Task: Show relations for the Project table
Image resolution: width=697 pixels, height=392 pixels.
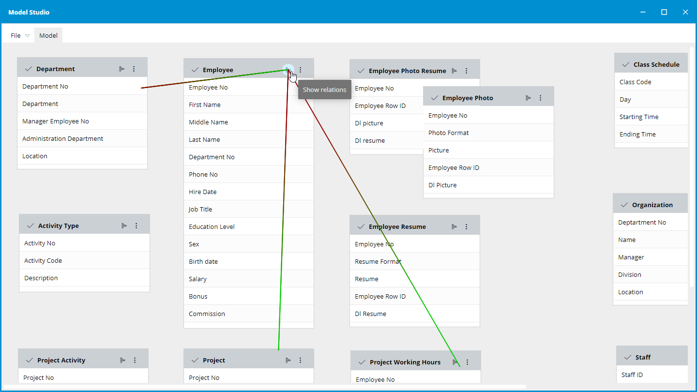Action: pyautogui.click(x=288, y=360)
